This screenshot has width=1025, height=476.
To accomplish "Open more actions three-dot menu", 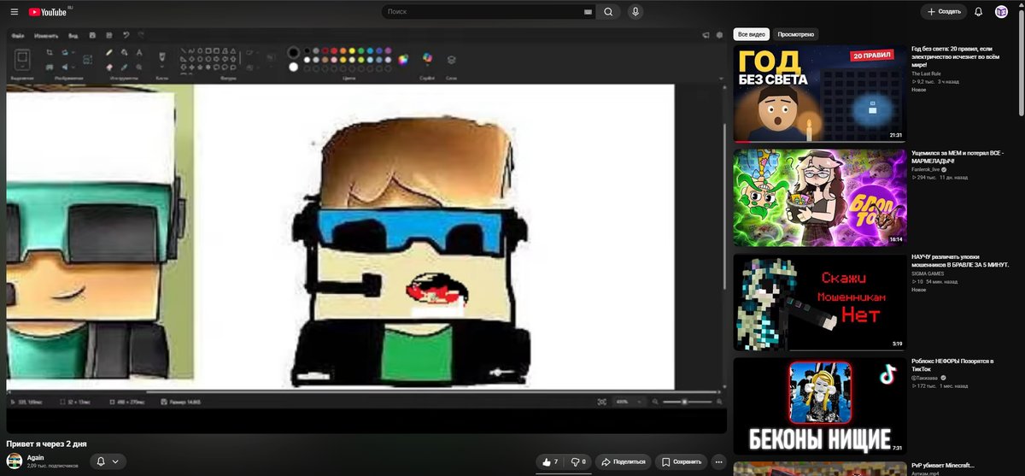I will 717,461.
